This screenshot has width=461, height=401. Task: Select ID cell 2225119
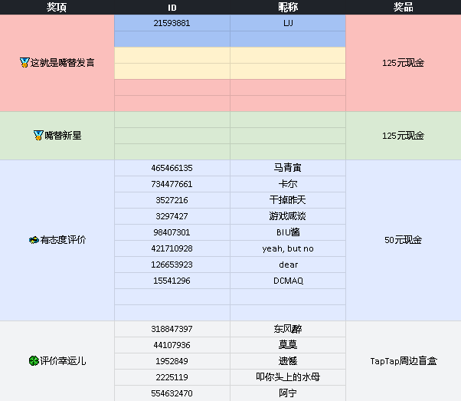pyautogui.click(x=172, y=377)
